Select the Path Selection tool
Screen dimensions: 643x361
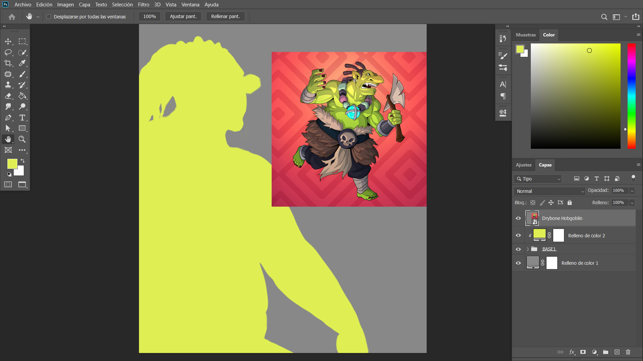pyautogui.click(x=8, y=128)
